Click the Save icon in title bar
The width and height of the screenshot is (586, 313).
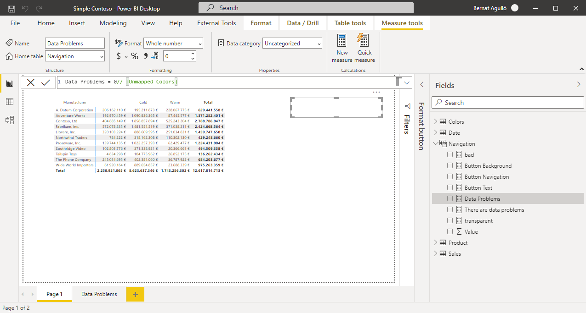pyautogui.click(x=11, y=8)
